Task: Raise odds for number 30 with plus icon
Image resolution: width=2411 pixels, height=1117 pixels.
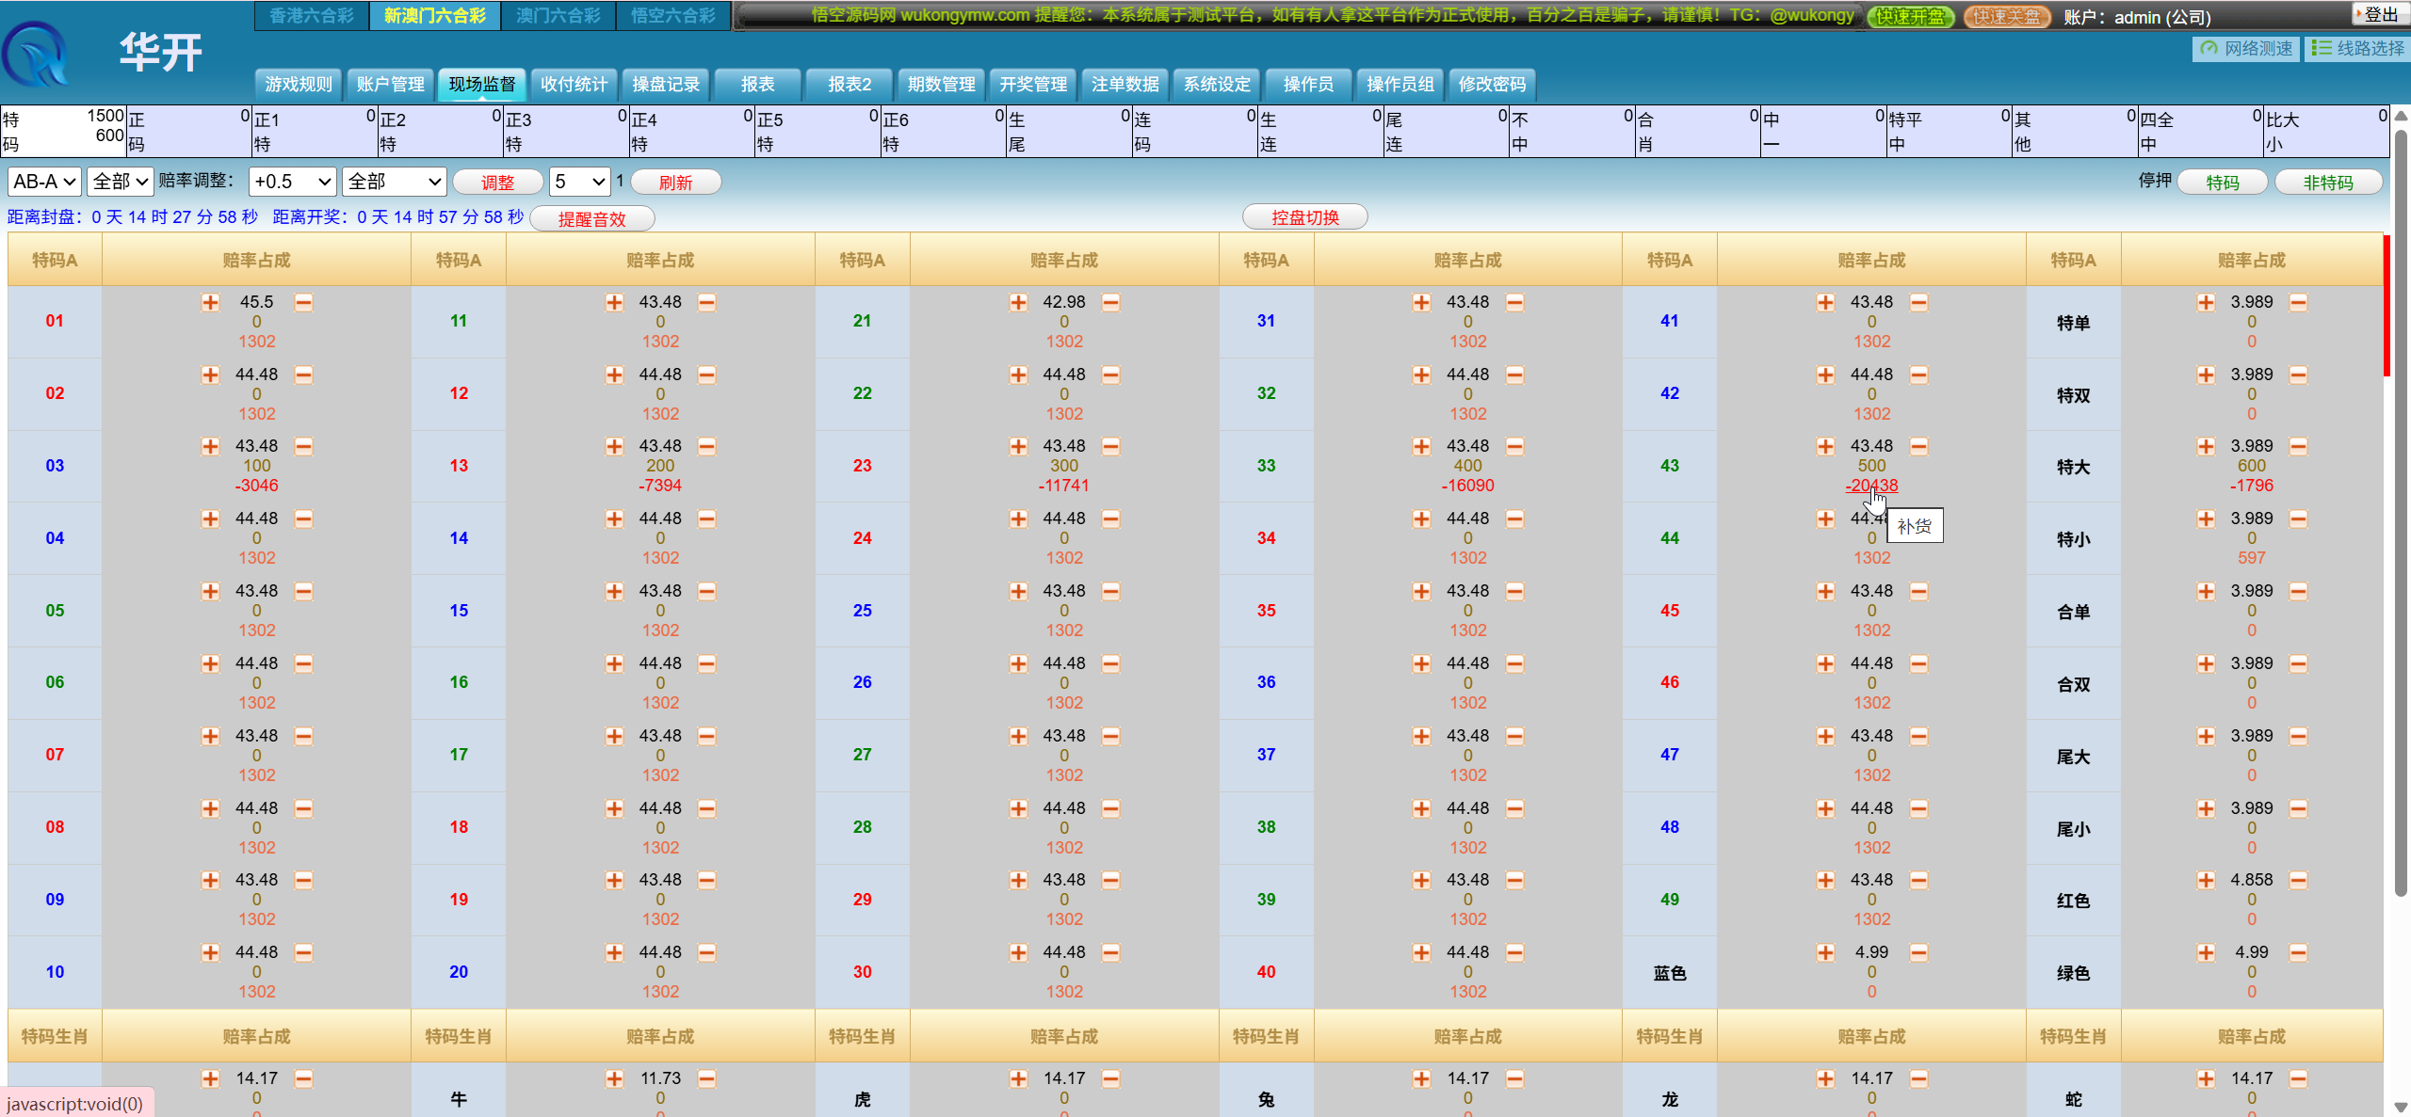Action: [1018, 952]
